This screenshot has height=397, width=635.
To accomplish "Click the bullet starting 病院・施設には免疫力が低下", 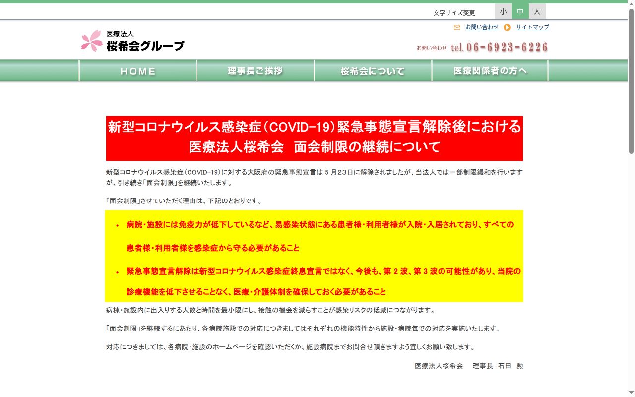I will 320,236.
